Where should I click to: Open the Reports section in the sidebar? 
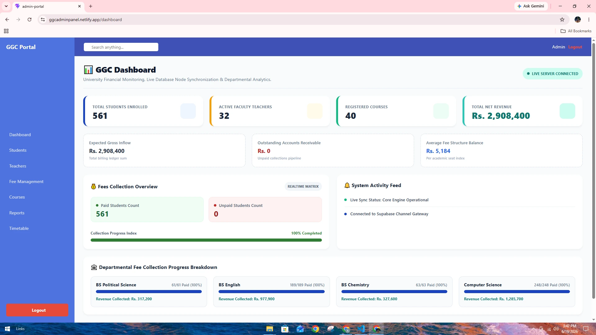tap(17, 213)
